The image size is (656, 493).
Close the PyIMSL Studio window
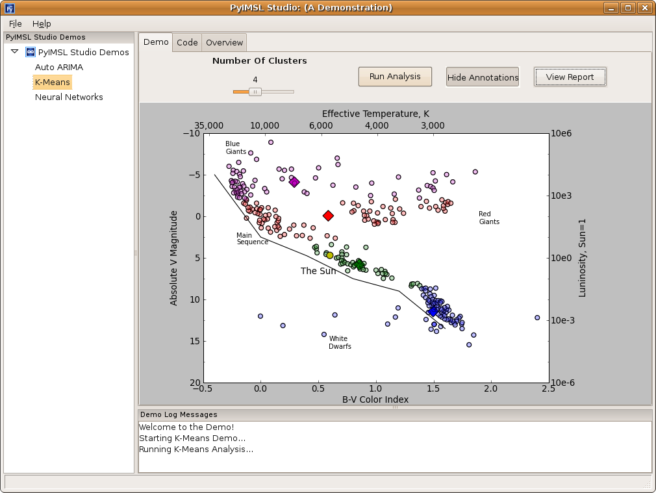(x=645, y=8)
